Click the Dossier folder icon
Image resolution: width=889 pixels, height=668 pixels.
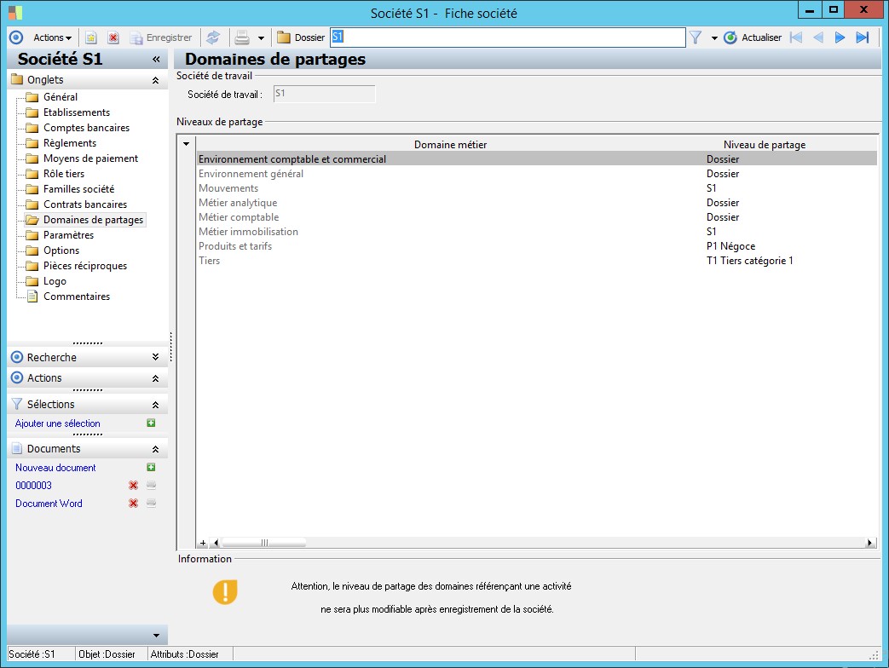pyautogui.click(x=284, y=37)
